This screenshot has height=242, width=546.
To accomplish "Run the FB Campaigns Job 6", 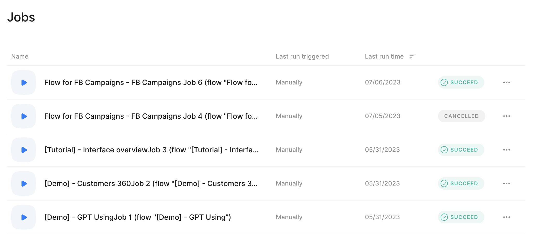I will pos(24,83).
